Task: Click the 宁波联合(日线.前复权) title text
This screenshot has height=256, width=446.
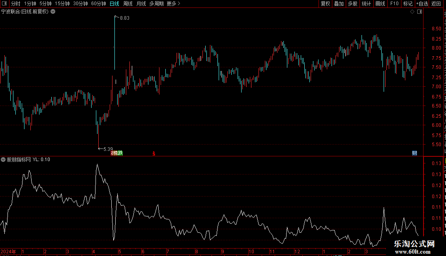Action: click(x=25, y=12)
